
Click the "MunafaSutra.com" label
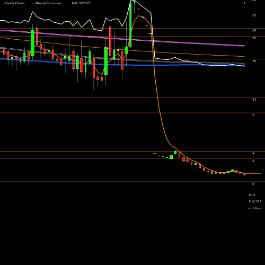(48, 3)
